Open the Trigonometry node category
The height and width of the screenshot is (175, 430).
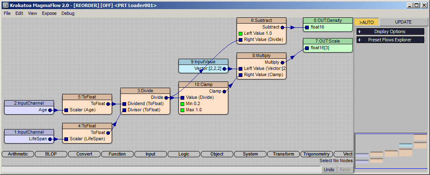point(316,154)
